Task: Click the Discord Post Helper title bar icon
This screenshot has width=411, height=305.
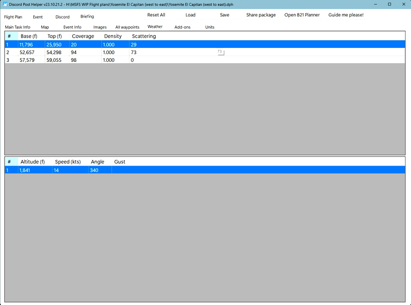Action: [5, 5]
